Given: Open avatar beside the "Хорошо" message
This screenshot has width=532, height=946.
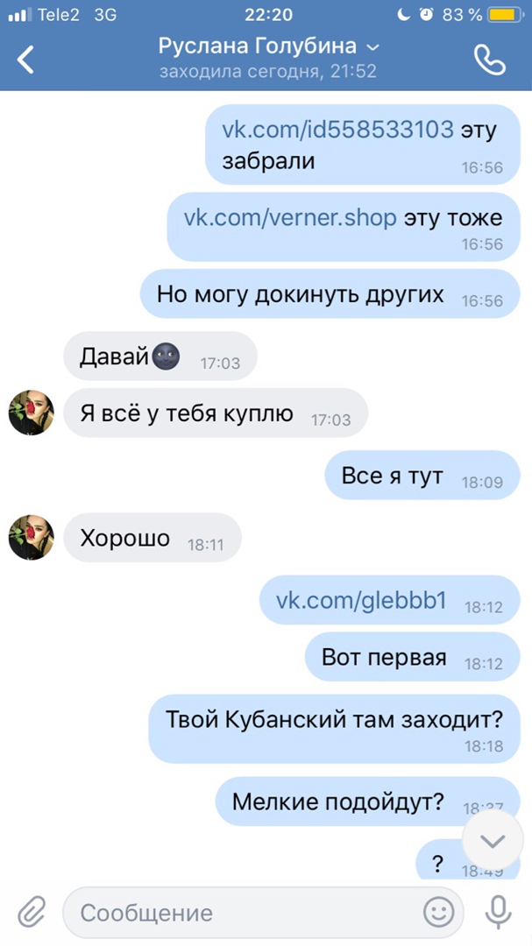Looking at the screenshot, I should click(32, 538).
